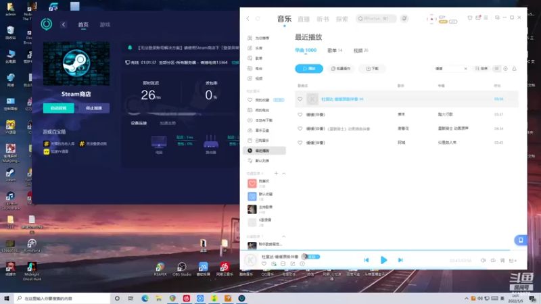Switch to the 听书 audiobook tab
The width and height of the screenshot is (541, 304).
(x=323, y=20)
